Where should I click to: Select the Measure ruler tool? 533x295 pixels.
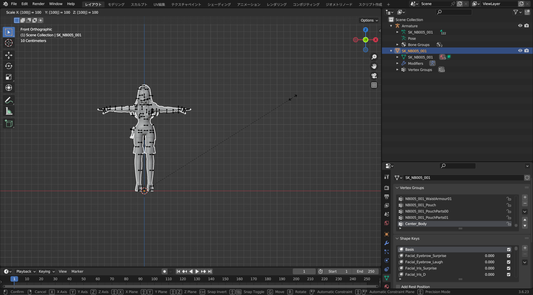[9, 111]
